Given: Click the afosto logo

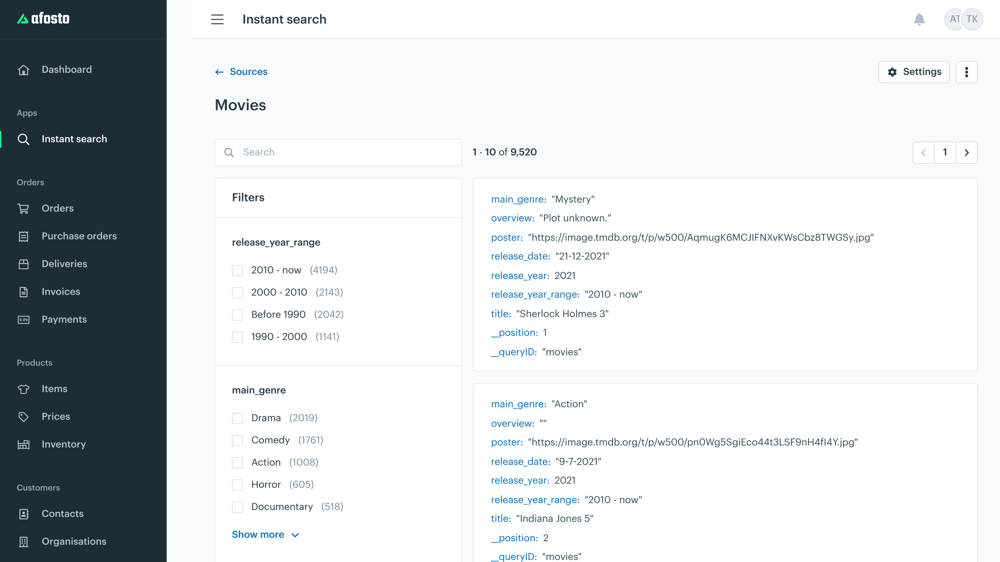Looking at the screenshot, I should pyautogui.click(x=43, y=18).
